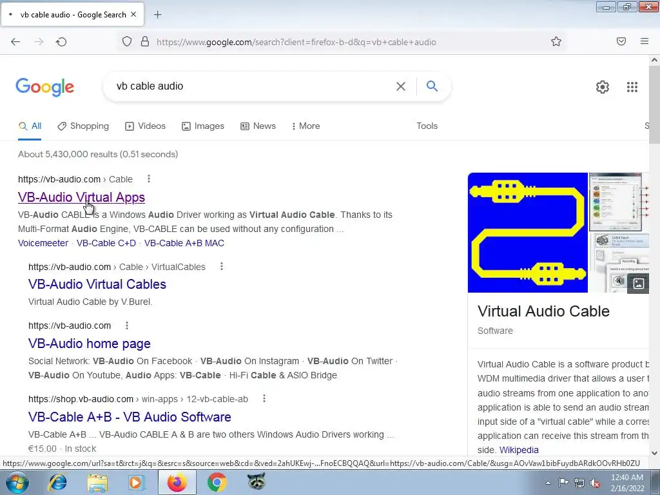The width and height of the screenshot is (660, 495).
Task: Click the network tray icon
Action: [579, 483]
